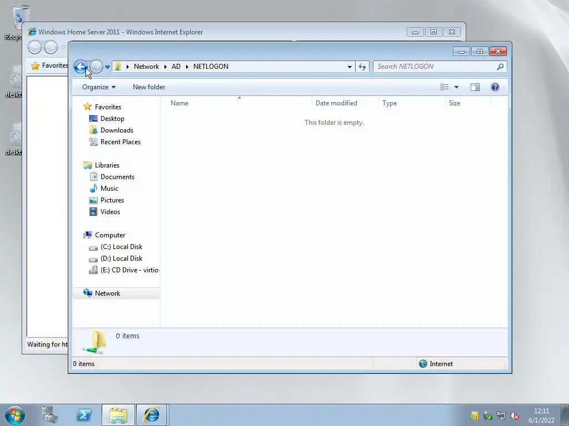Select Computer in the navigation pane
Viewport: 569px width, 426px height.
point(110,235)
